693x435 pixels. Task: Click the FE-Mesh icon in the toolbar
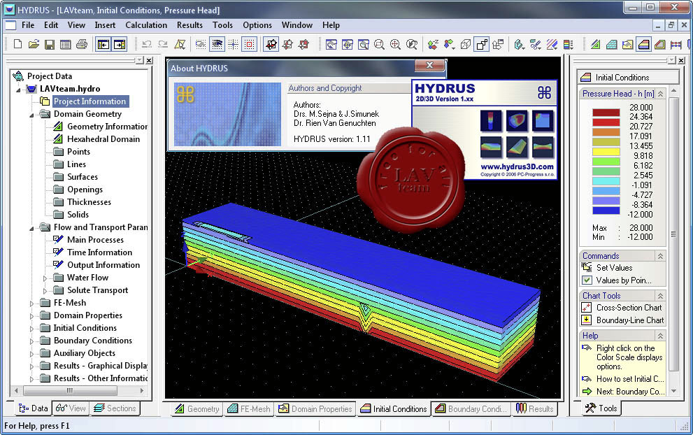612,44
